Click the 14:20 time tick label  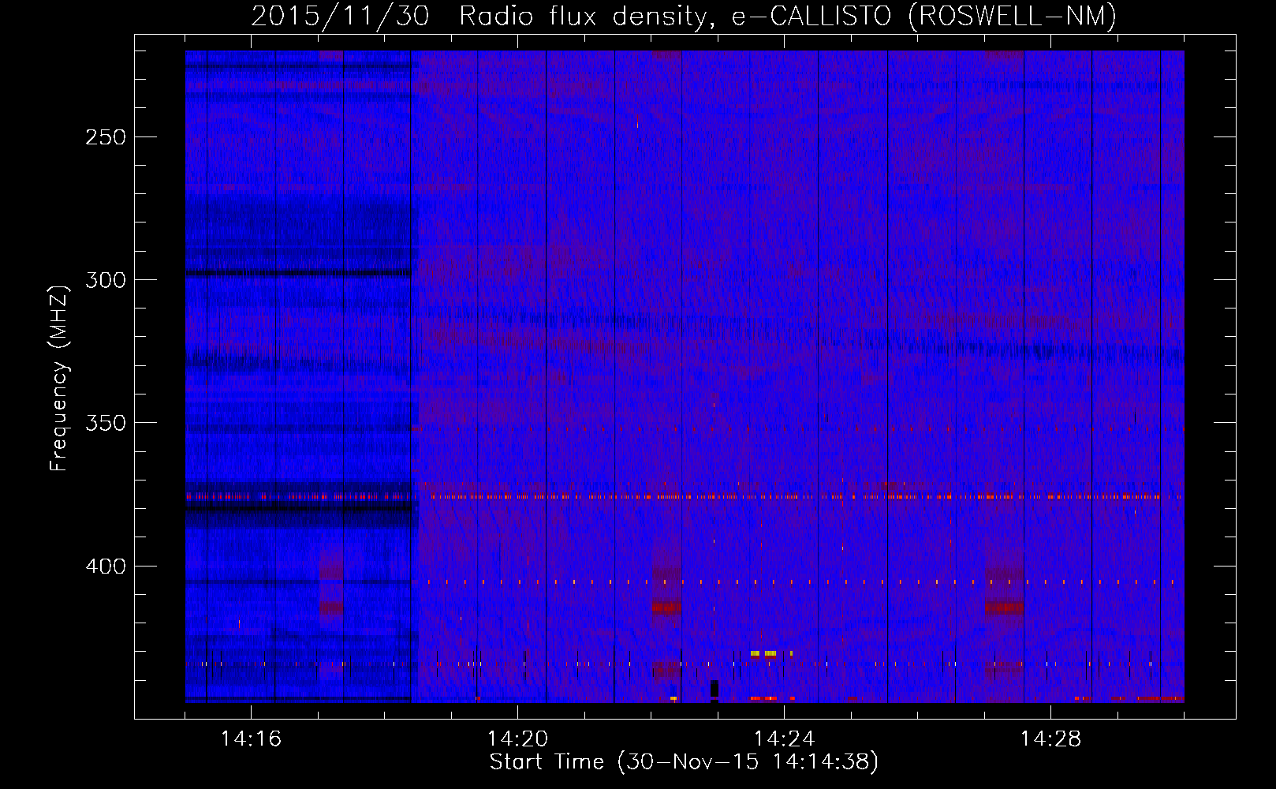(517, 739)
